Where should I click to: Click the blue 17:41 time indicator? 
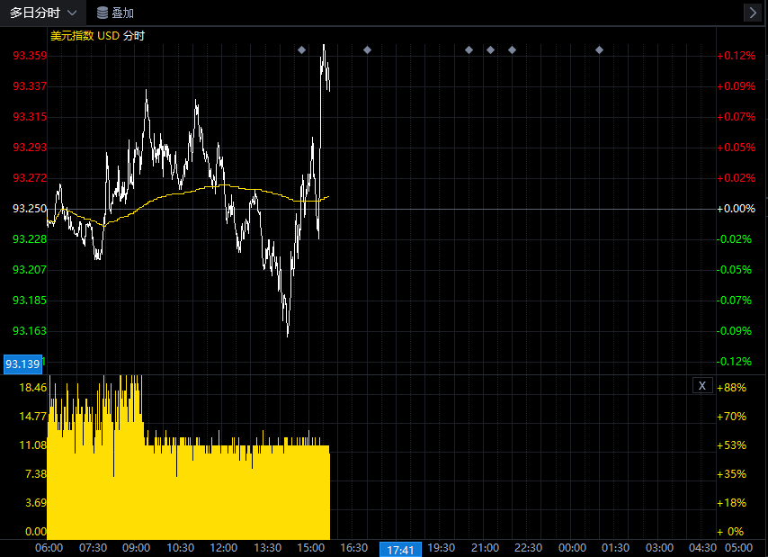pos(400,549)
